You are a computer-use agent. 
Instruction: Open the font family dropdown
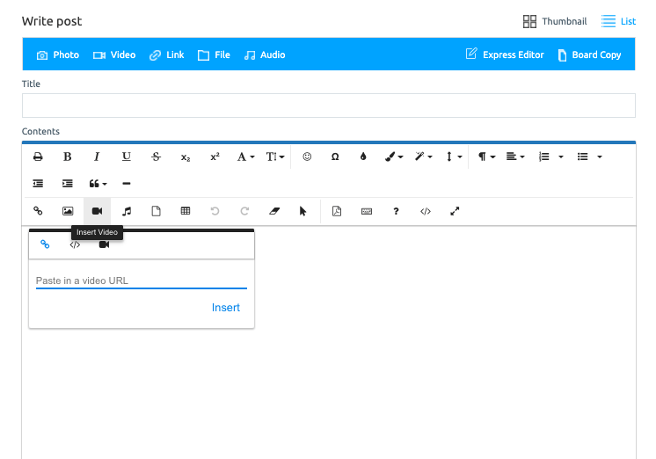(245, 157)
